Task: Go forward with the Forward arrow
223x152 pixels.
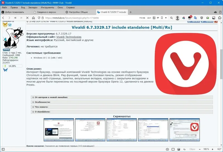Action: (x=9, y=18)
